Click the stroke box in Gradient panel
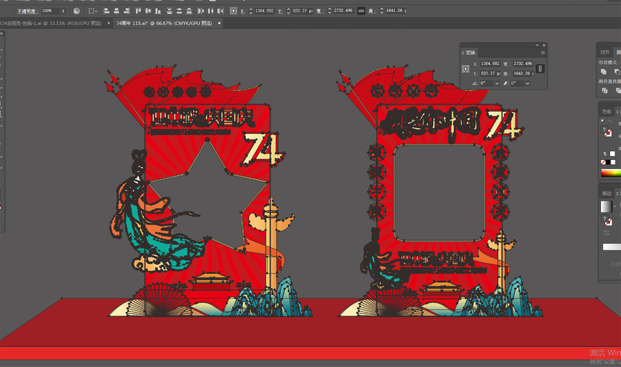Viewport: 621px width, 367px height. pos(609,223)
